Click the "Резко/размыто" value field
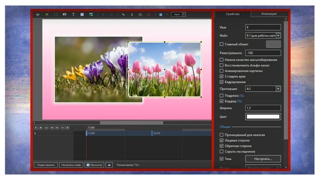Screen dimensions: 320x180 tap(263, 53)
